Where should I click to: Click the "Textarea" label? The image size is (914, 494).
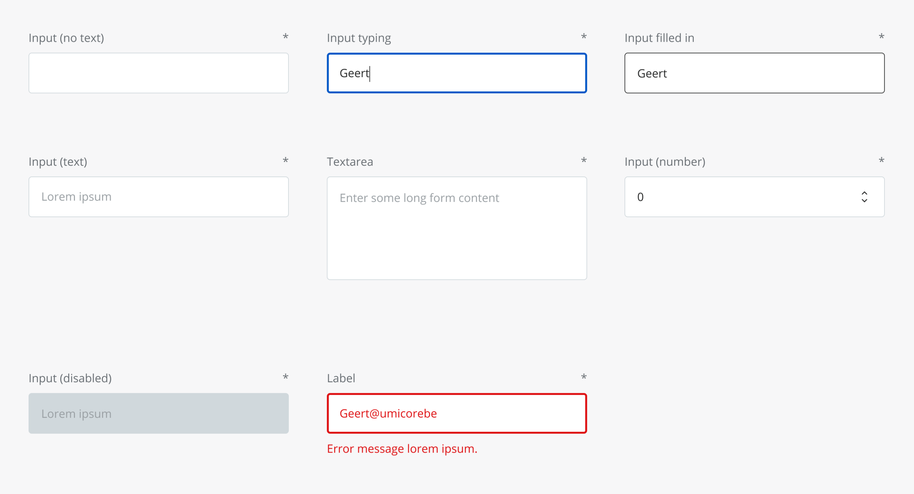(350, 162)
